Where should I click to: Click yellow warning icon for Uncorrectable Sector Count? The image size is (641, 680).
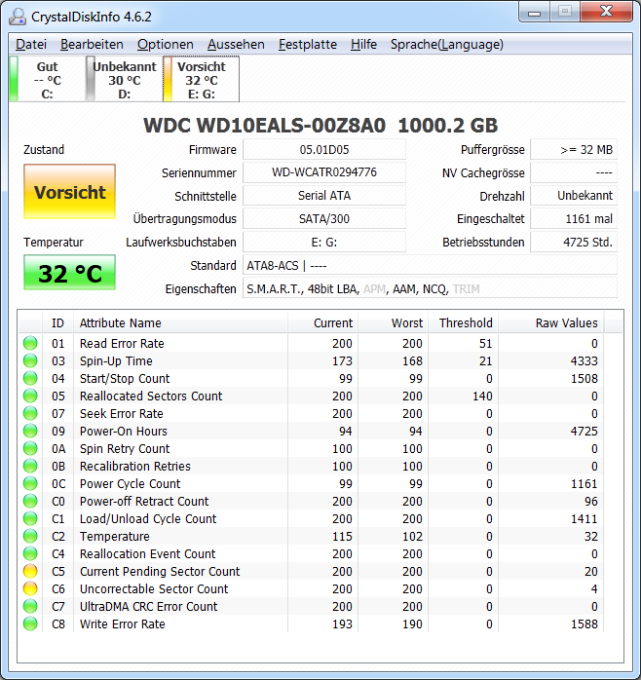click(30, 589)
